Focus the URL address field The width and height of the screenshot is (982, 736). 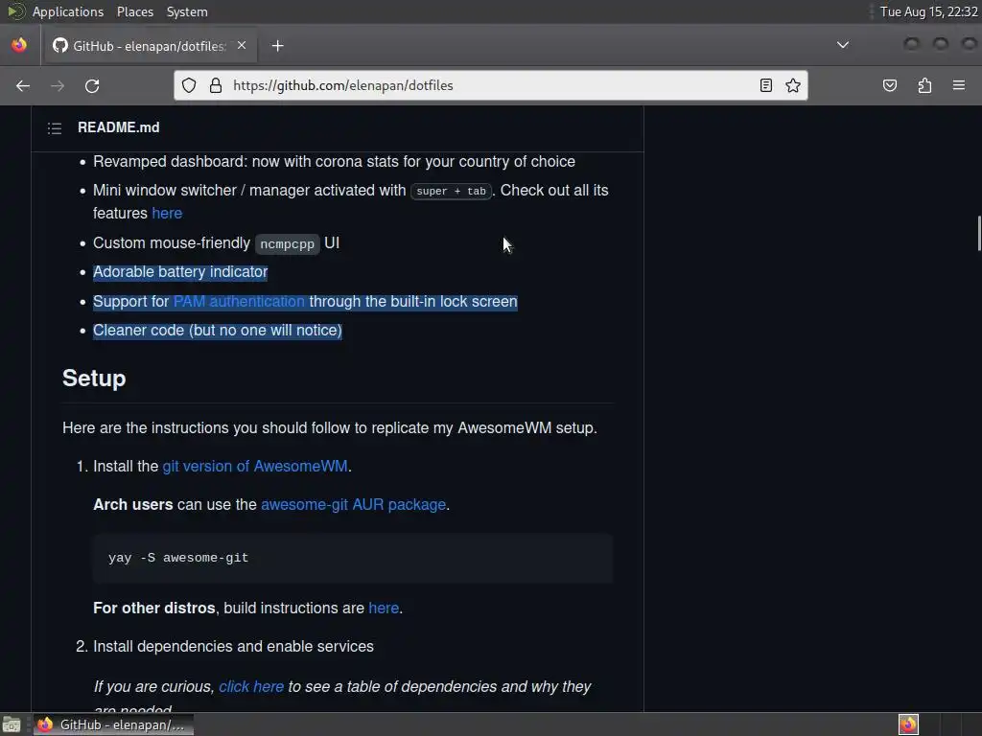coord(488,85)
